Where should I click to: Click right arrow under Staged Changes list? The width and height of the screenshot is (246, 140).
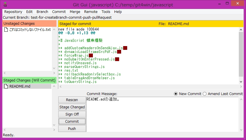pyautogui.click(x=54, y=130)
